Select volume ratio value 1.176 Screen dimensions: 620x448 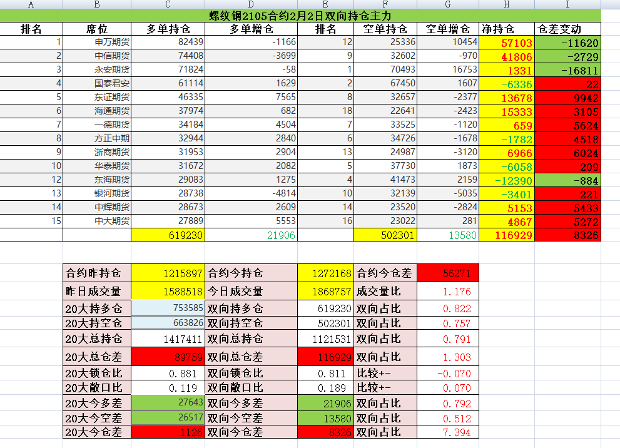coord(448,292)
